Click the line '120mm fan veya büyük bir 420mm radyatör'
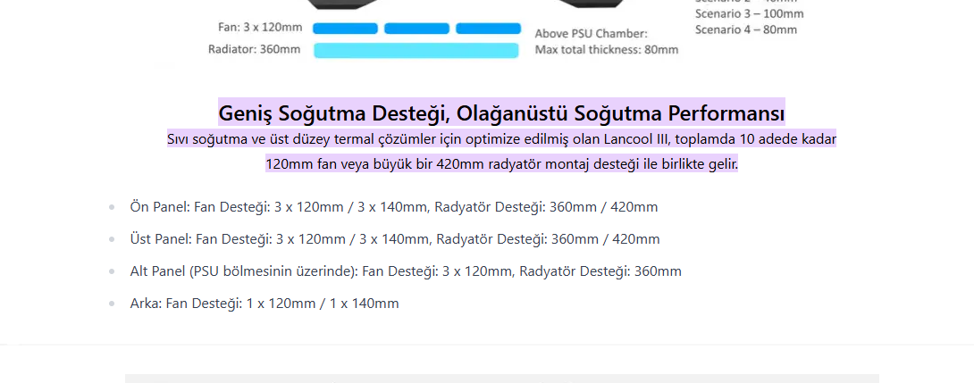The height and width of the screenshot is (383, 974). [502, 164]
